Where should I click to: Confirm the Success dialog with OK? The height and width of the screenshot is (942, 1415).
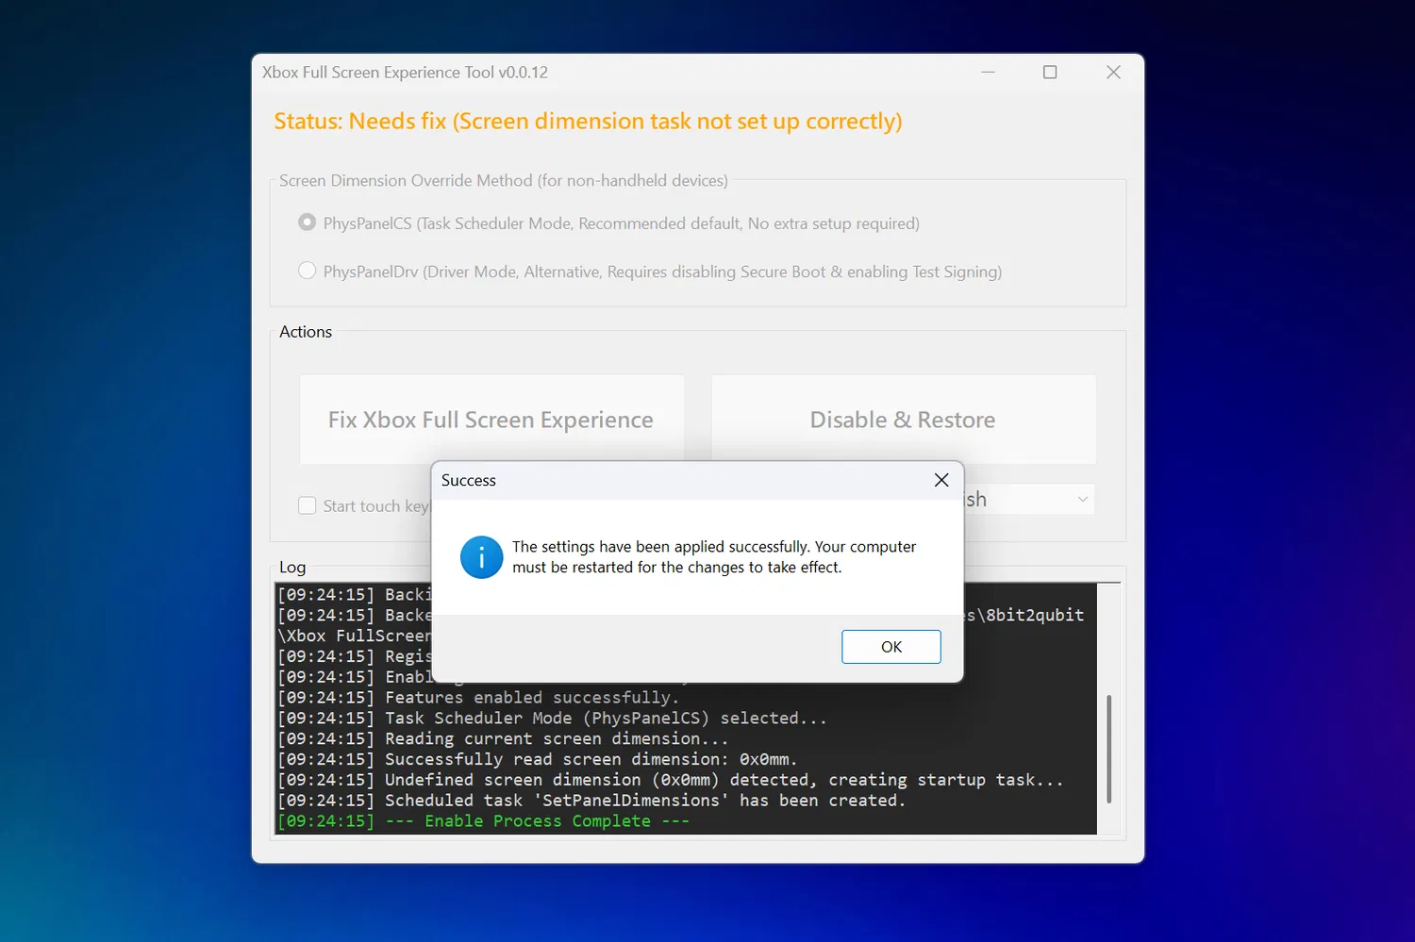(x=891, y=647)
